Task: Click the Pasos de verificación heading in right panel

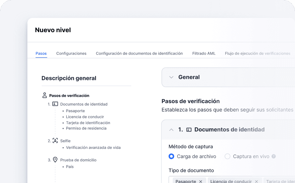Action: point(191,101)
